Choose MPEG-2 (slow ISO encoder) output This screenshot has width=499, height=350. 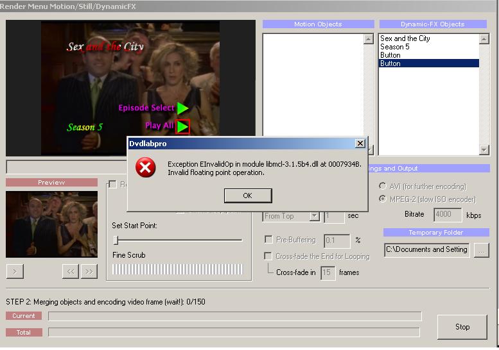[427, 199]
